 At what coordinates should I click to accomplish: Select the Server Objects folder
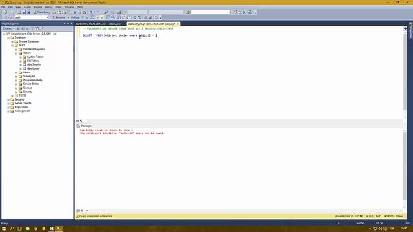[23, 103]
